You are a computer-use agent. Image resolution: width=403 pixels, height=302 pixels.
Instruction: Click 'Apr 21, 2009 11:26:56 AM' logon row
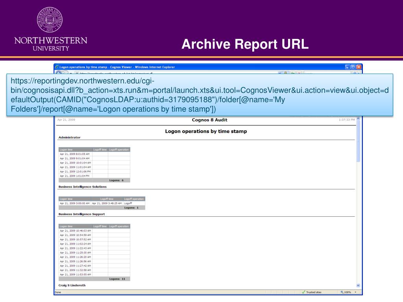94,261
